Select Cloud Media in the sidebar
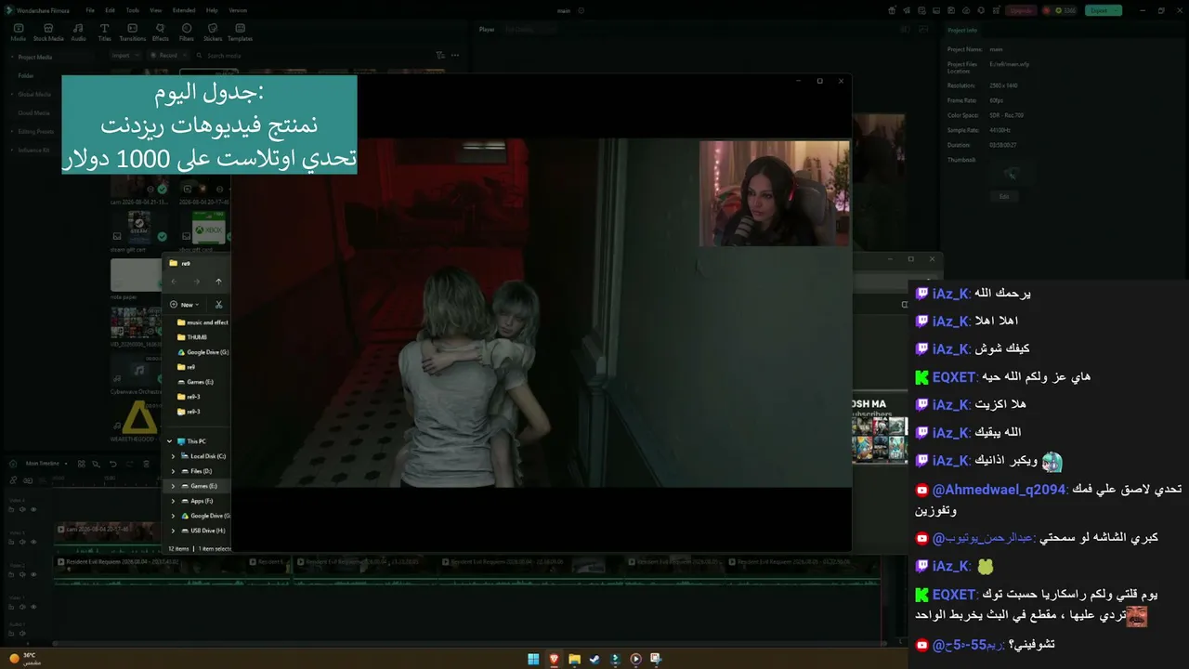 (x=34, y=112)
